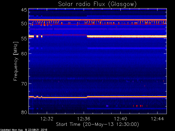
Task: Click the '70' frequency tick label
Action: (24, 84)
